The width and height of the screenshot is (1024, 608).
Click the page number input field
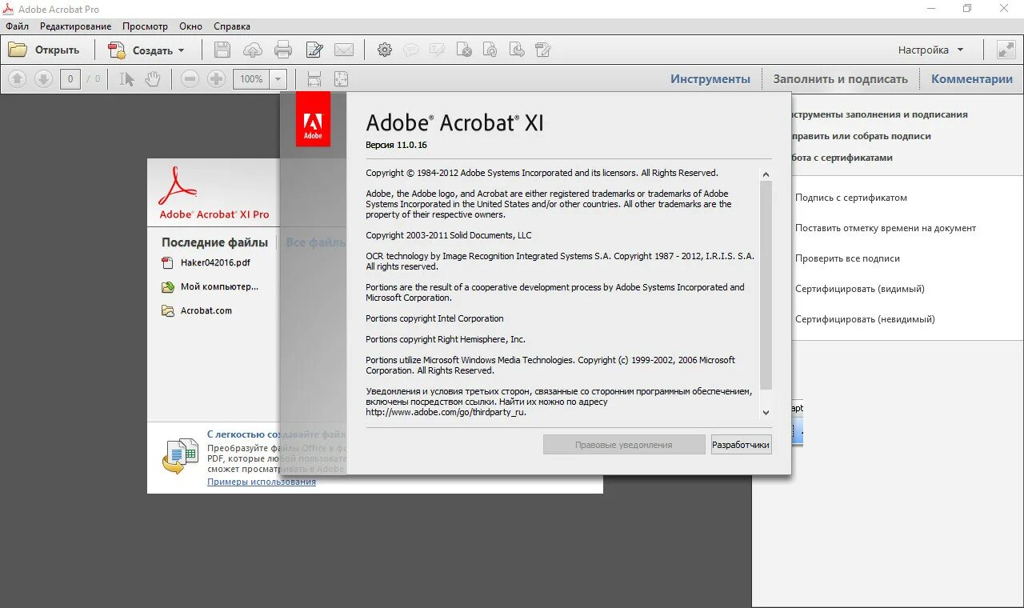70,79
